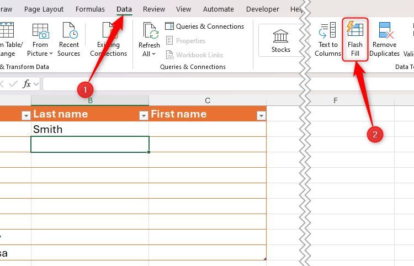
Task: Open the Review ribbon tab
Action: (x=153, y=9)
